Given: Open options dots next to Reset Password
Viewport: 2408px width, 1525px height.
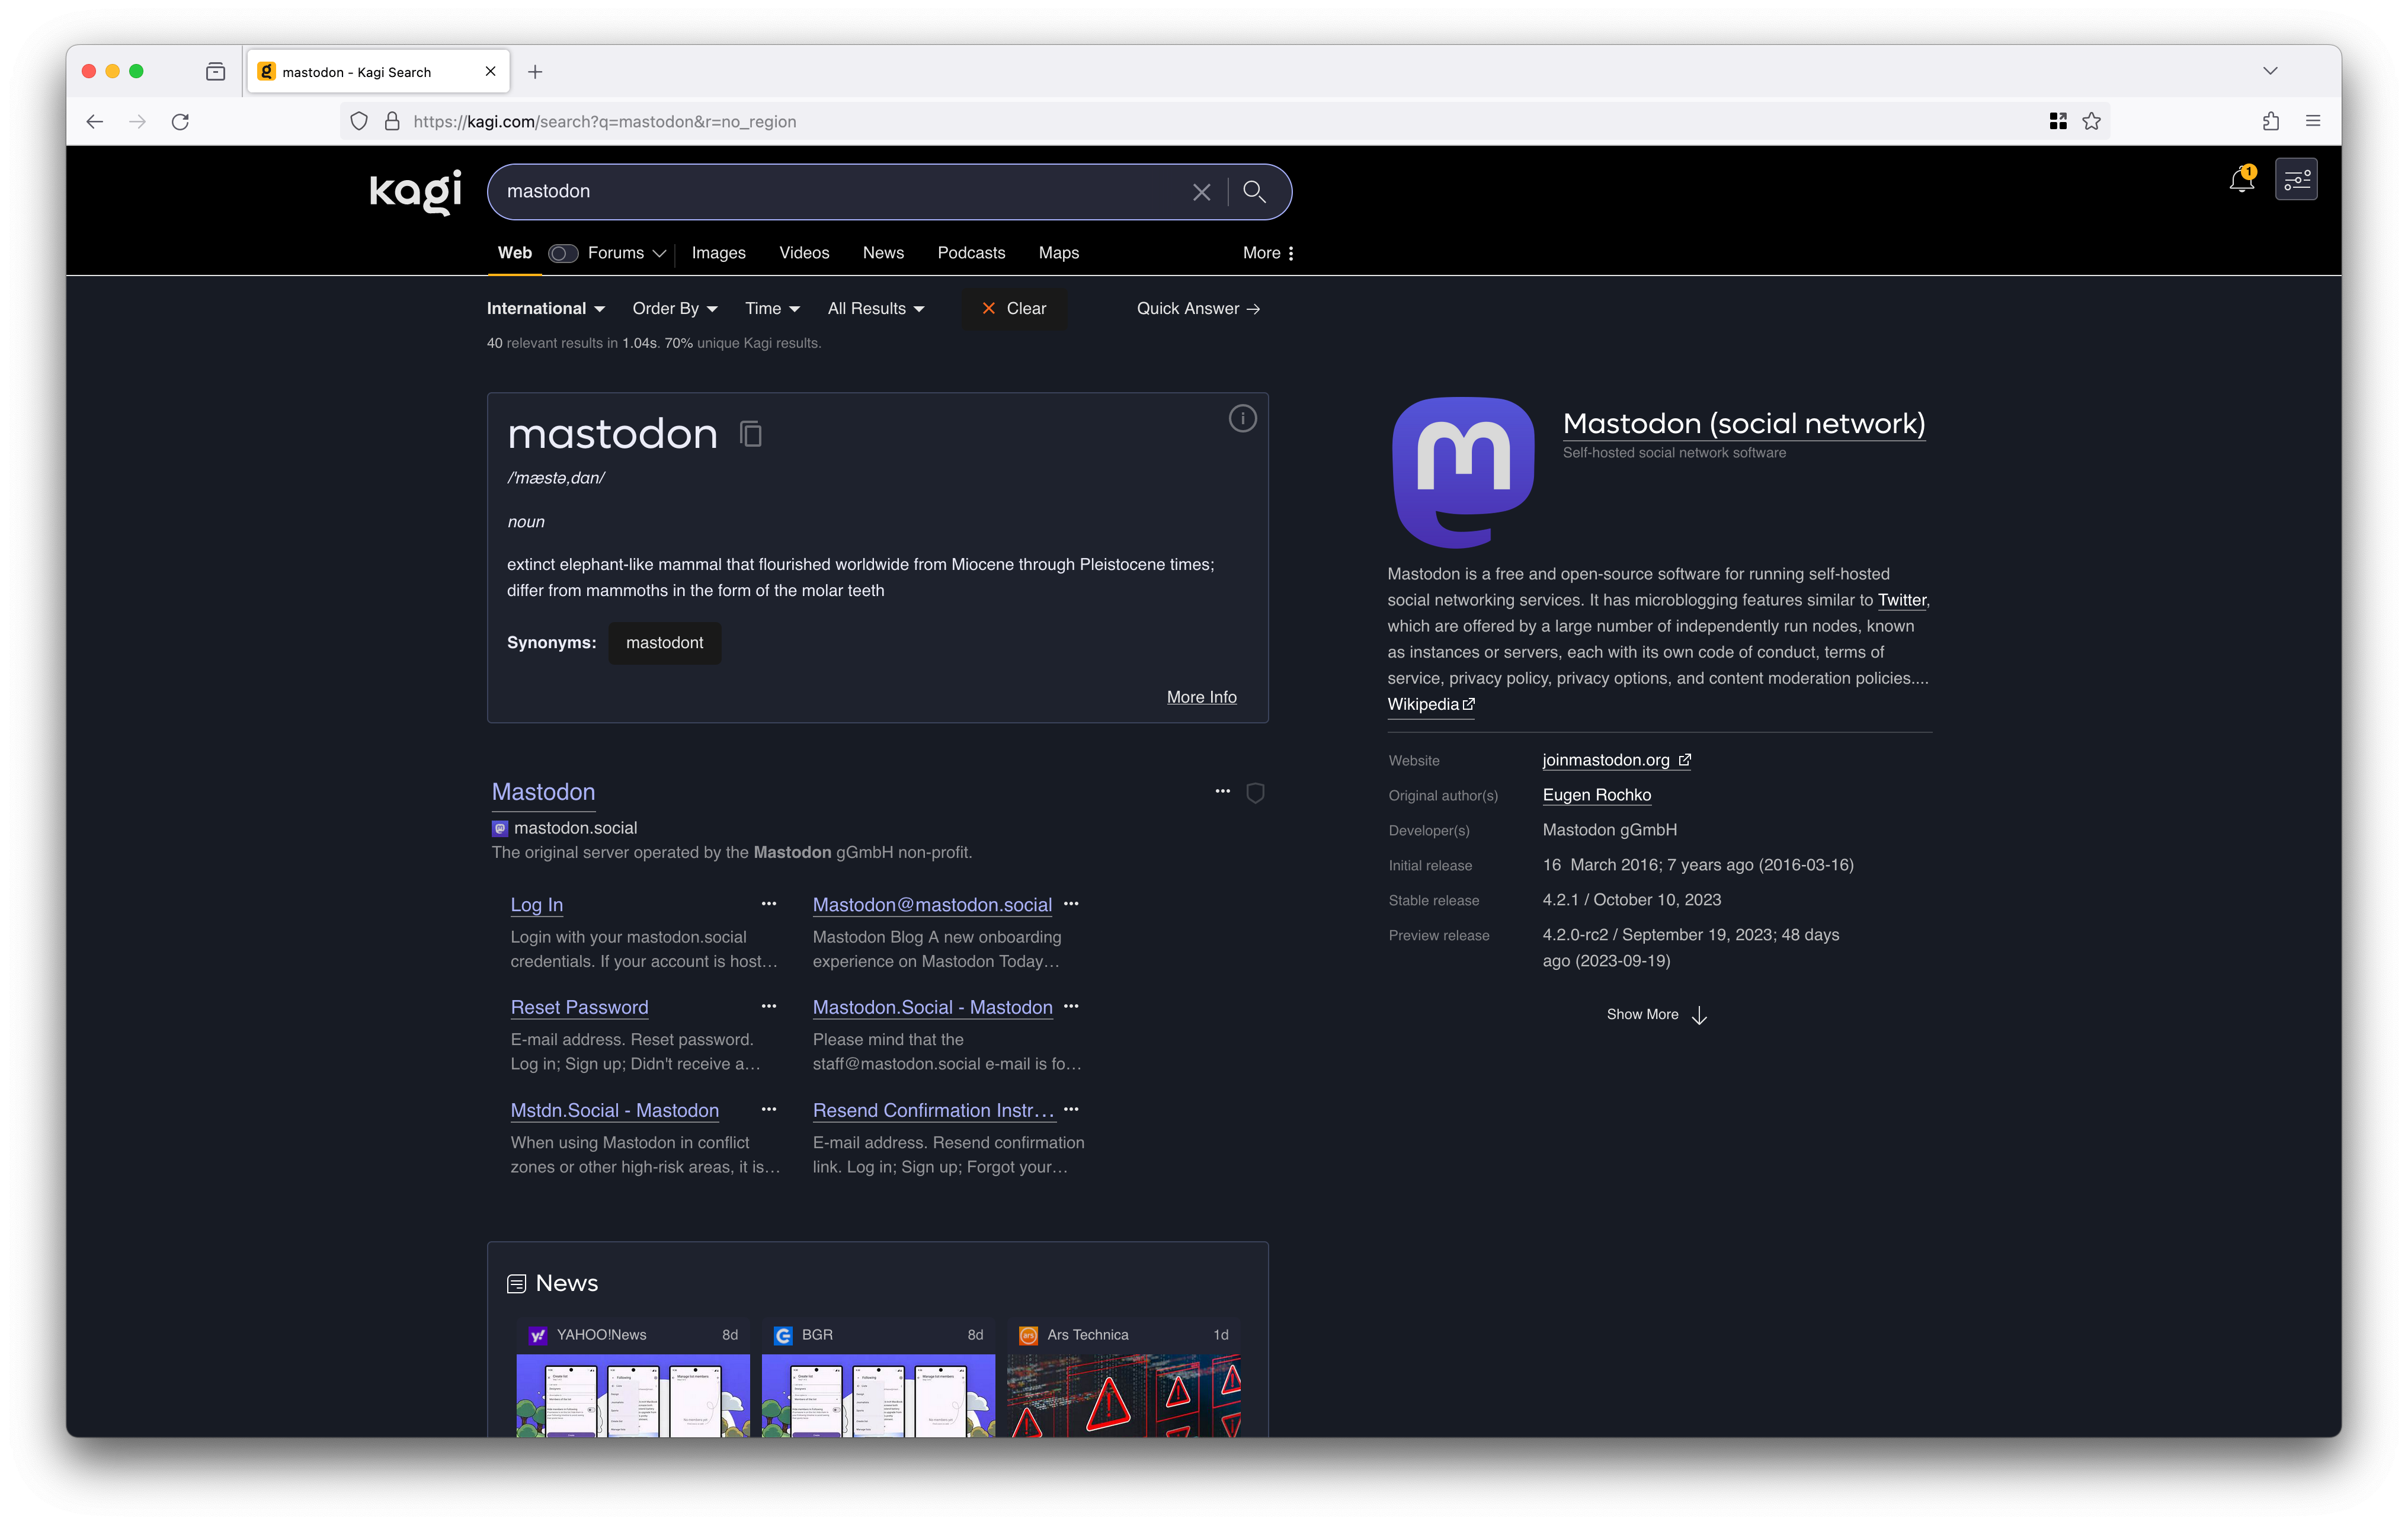Looking at the screenshot, I should [x=769, y=1007].
